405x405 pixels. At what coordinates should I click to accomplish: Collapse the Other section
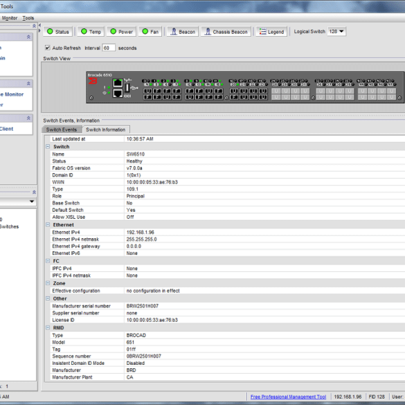pos(48,298)
